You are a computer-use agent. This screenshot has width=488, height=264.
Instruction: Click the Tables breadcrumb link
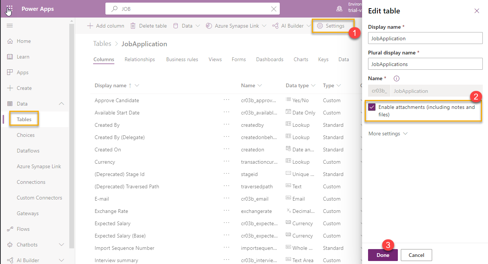(x=102, y=44)
